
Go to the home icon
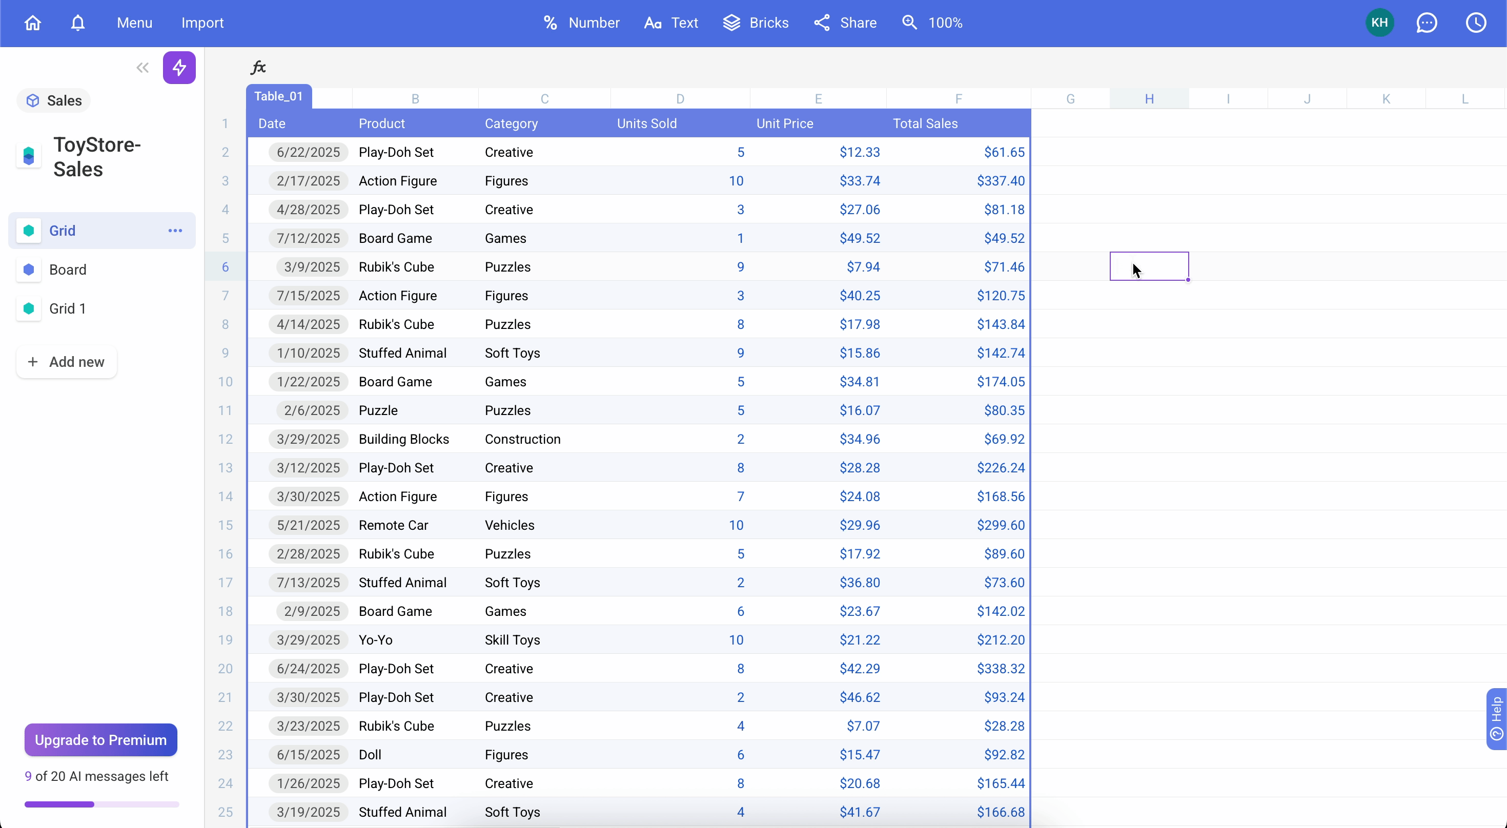[33, 23]
